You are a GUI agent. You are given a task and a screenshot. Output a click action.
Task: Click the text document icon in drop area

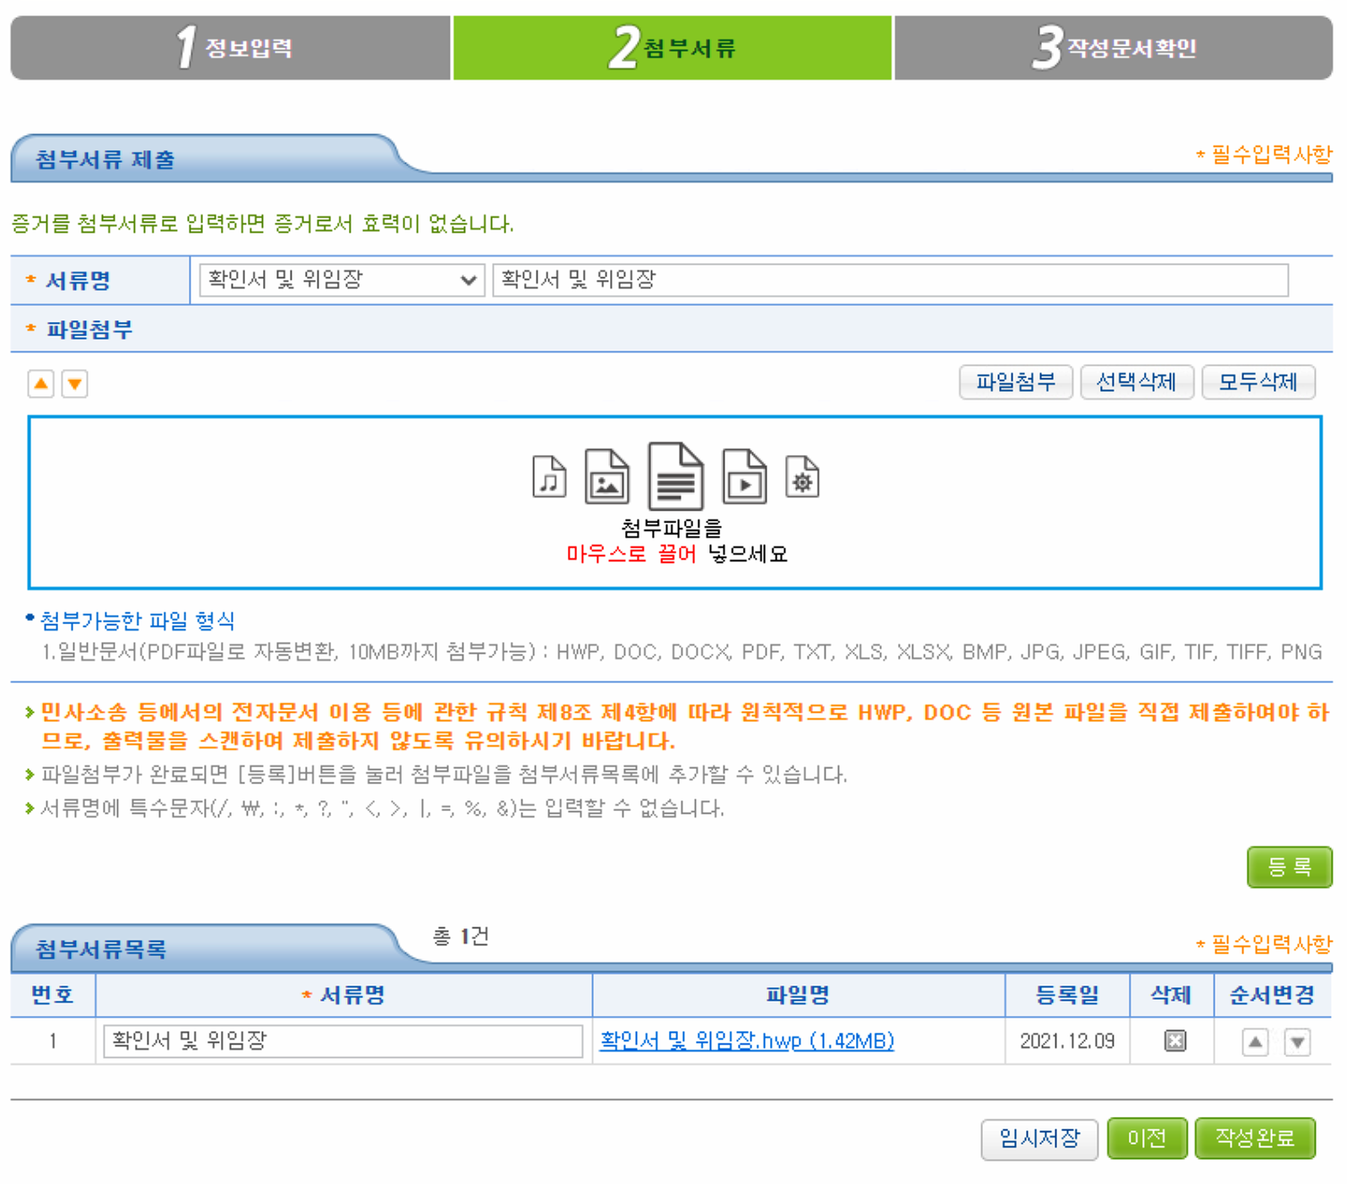pyautogui.click(x=676, y=476)
